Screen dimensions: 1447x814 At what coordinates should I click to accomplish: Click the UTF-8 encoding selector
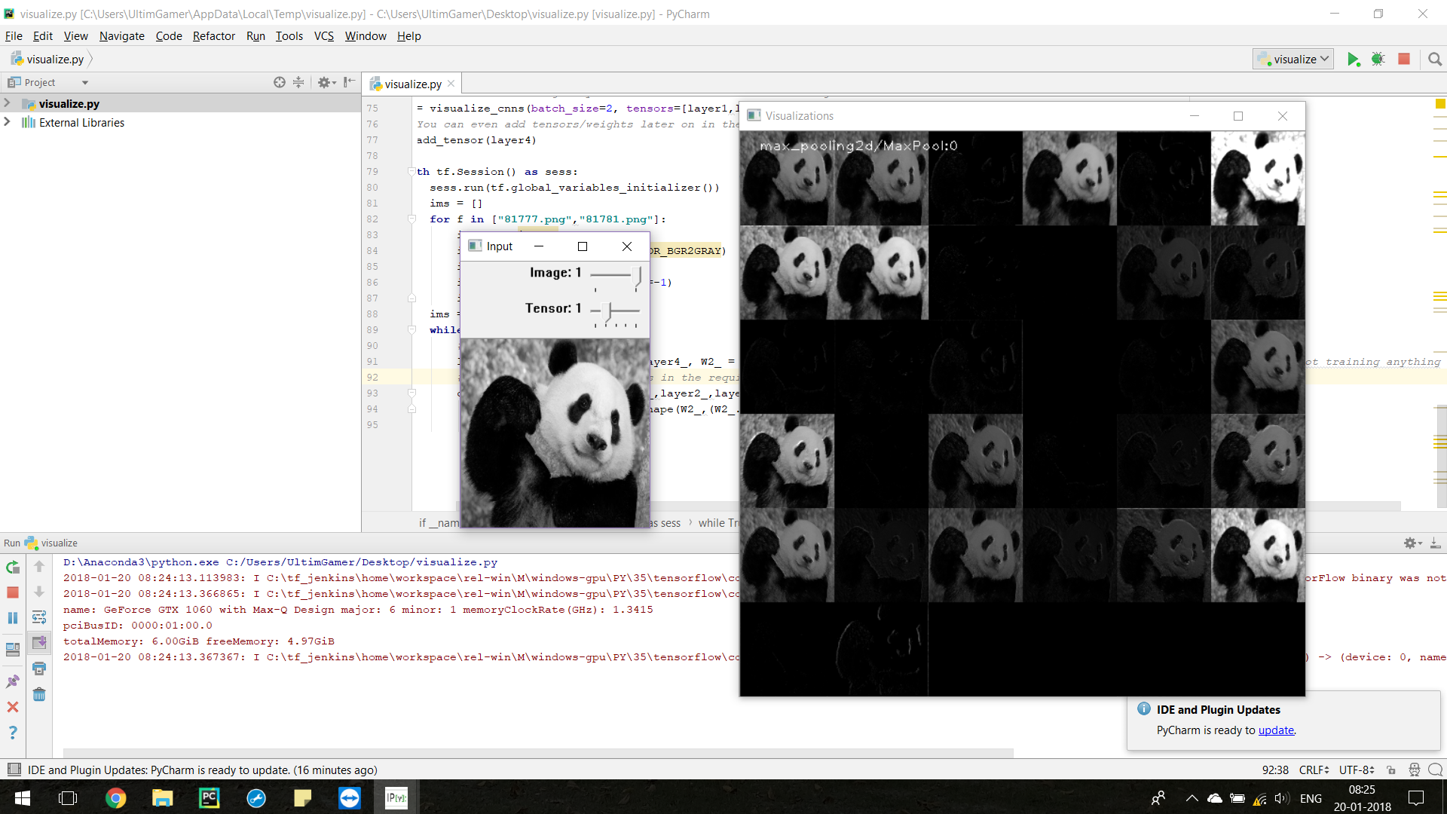tap(1356, 770)
